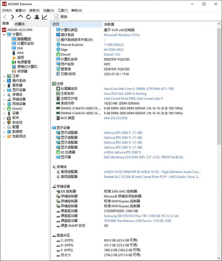Click the Forward navigation arrow
This screenshot has height=261, width=222.
click(13, 17)
